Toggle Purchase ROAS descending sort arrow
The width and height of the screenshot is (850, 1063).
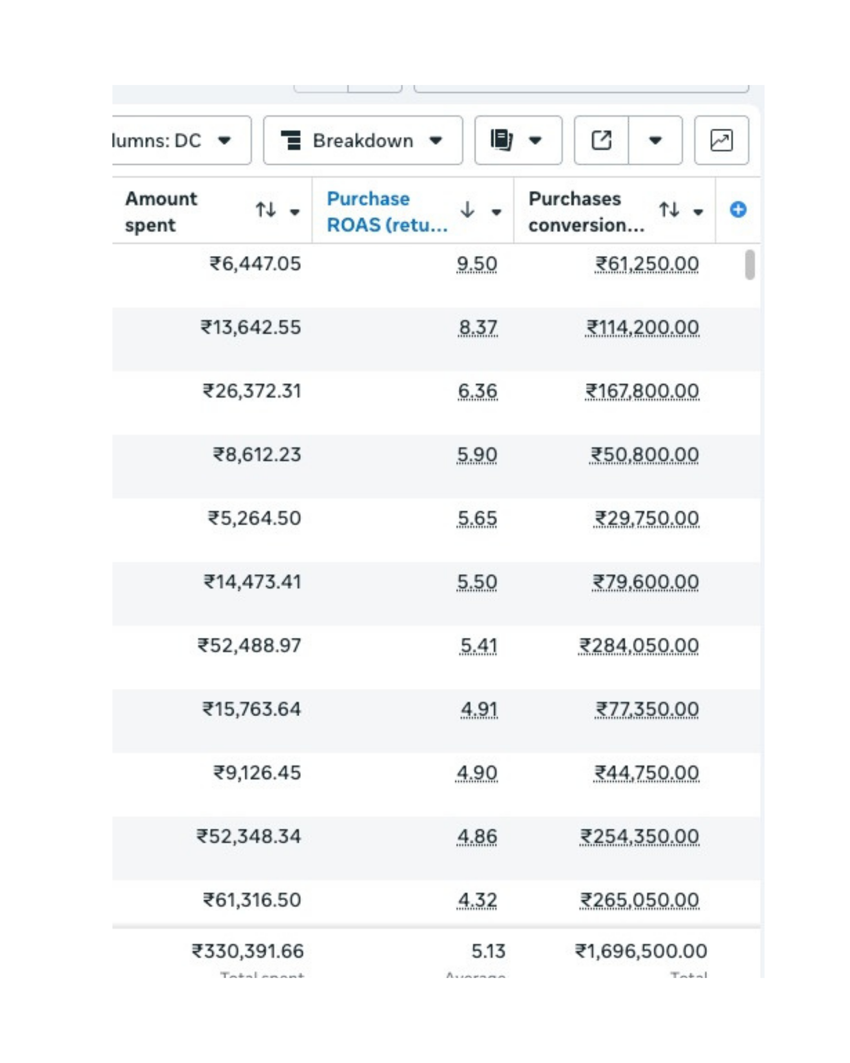(467, 210)
